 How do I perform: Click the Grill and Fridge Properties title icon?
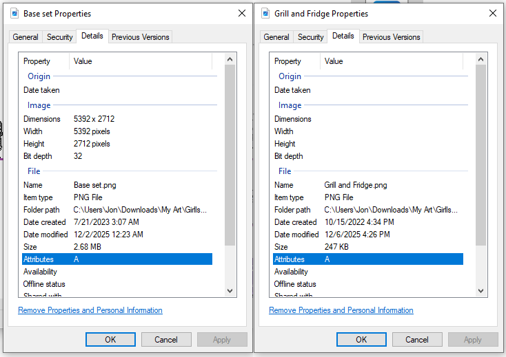tap(265, 14)
